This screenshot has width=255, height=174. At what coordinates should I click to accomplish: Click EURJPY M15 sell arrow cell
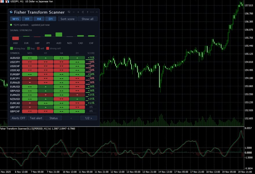(30, 79)
